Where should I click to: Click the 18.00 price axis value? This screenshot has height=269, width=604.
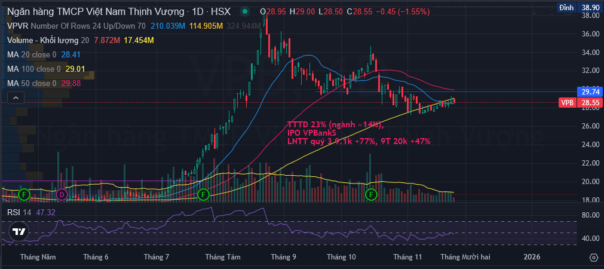[590, 200]
